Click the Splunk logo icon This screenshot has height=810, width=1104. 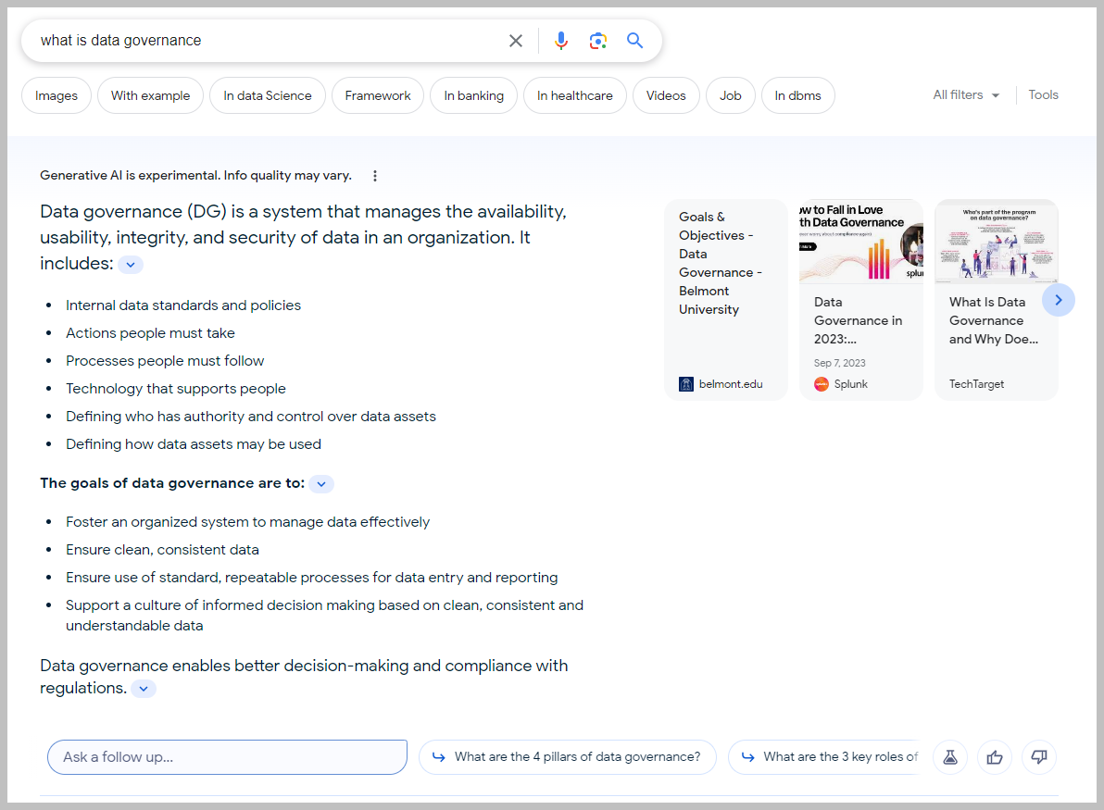pos(821,384)
